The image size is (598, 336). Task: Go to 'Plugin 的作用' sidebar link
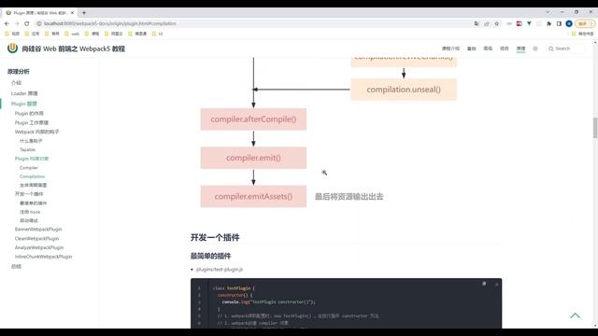coord(29,114)
